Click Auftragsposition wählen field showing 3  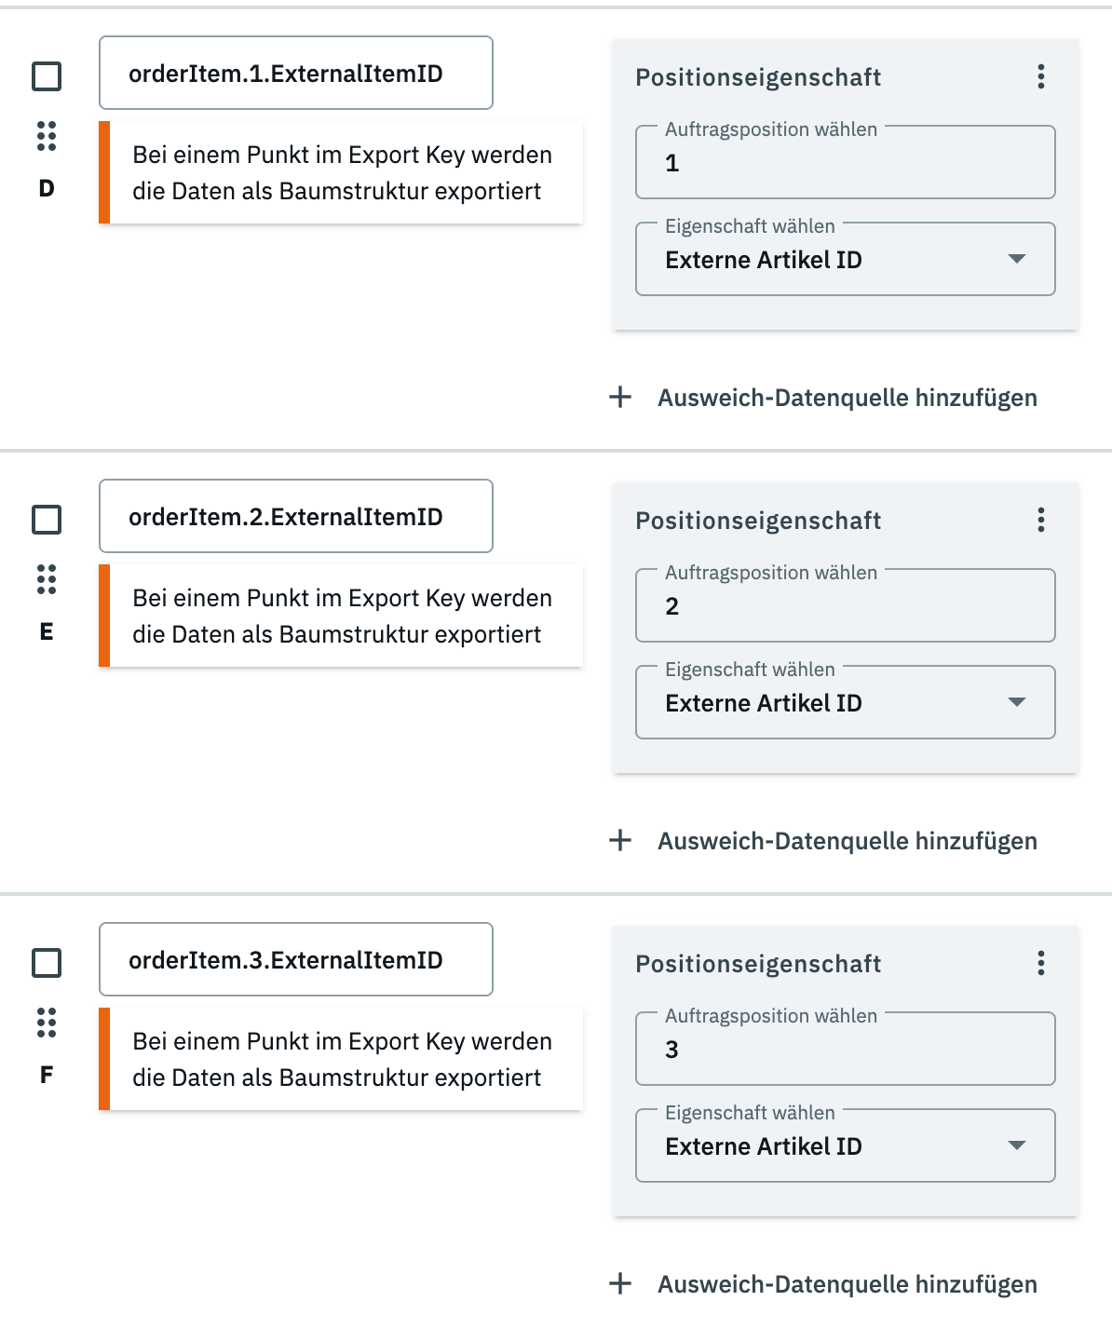845,1050
